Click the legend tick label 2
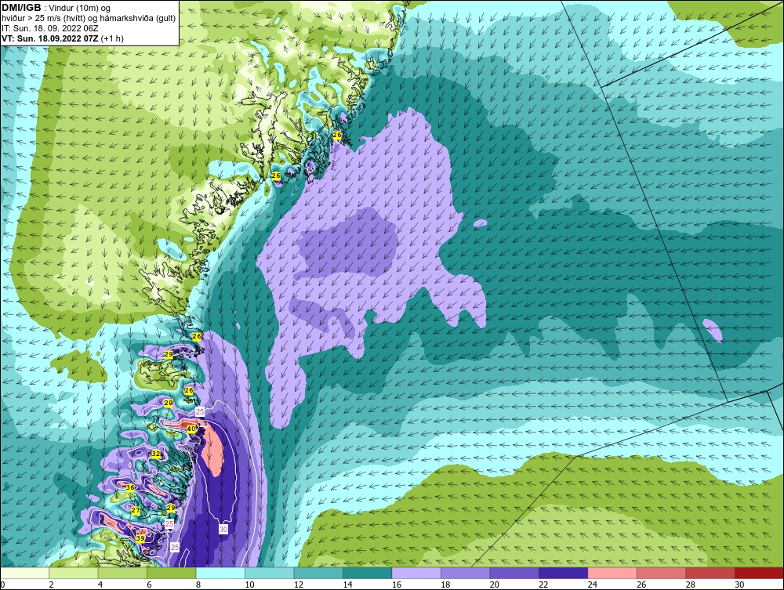 tap(52, 585)
